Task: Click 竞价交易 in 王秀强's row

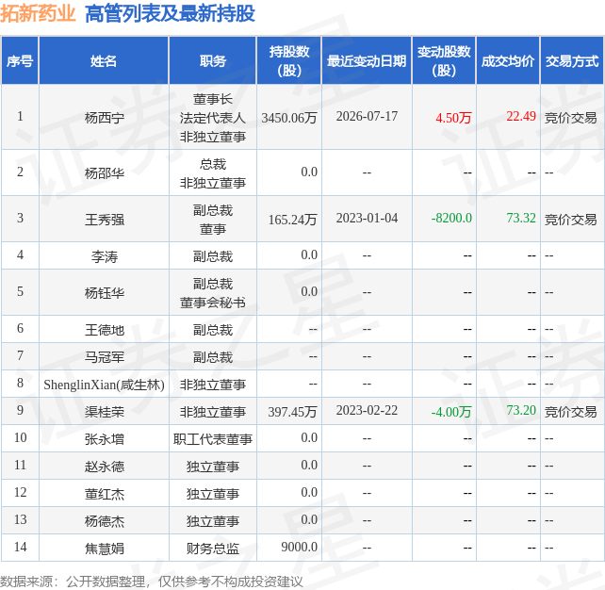Action: (571, 220)
